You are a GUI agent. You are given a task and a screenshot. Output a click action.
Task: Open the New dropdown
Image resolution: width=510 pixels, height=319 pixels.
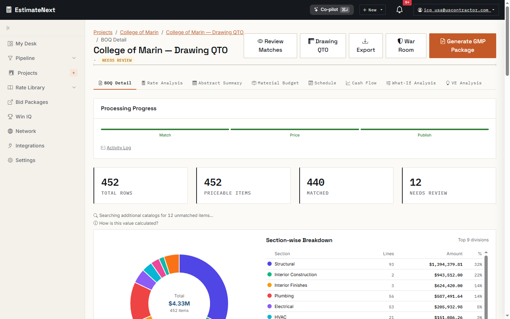coord(373,10)
